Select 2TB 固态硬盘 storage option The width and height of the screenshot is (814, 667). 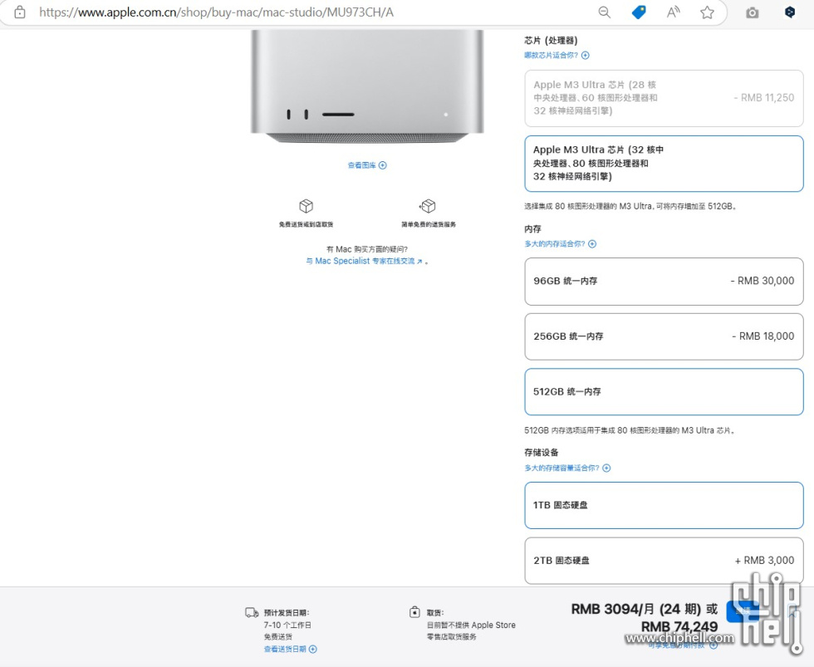click(x=664, y=561)
